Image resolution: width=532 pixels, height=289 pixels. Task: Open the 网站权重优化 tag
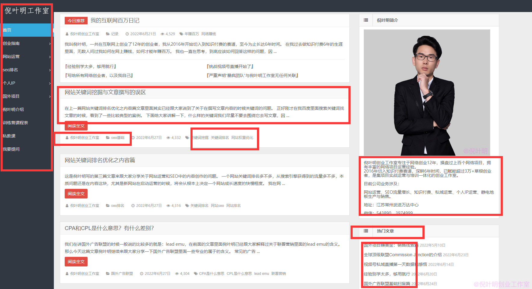242,138
